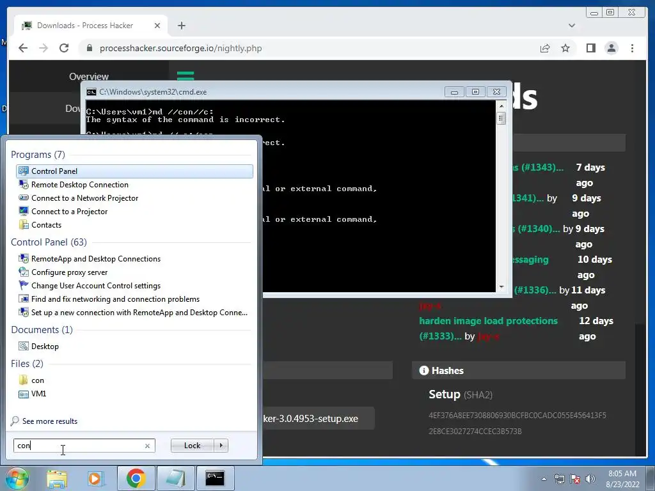Bookmark this page with star icon
This screenshot has height=491, width=655.
[x=565, y=48]
